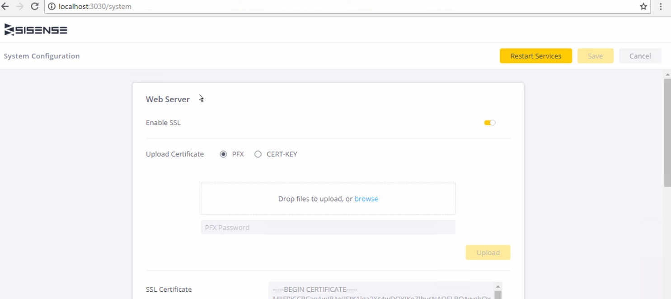The height and width of the screenshot is (299, 671).
Task: Click the scroll-up arrow in SSL Certificate box
Action: pos(498,286)
